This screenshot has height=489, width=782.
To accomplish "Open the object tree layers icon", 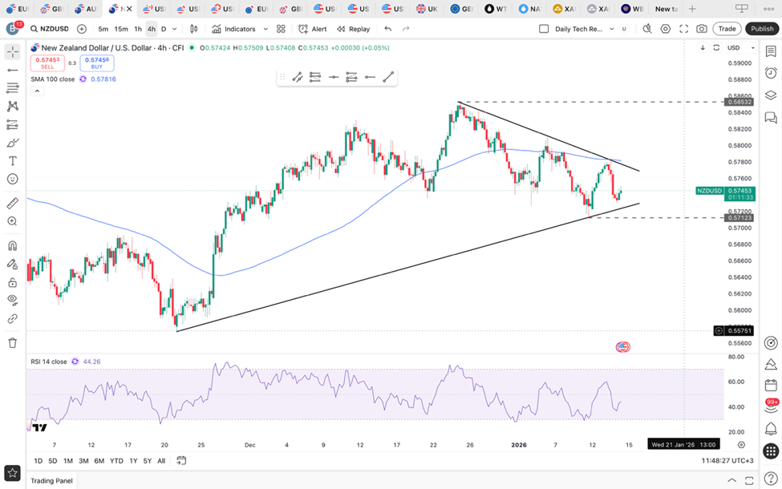I will [771, 95].
